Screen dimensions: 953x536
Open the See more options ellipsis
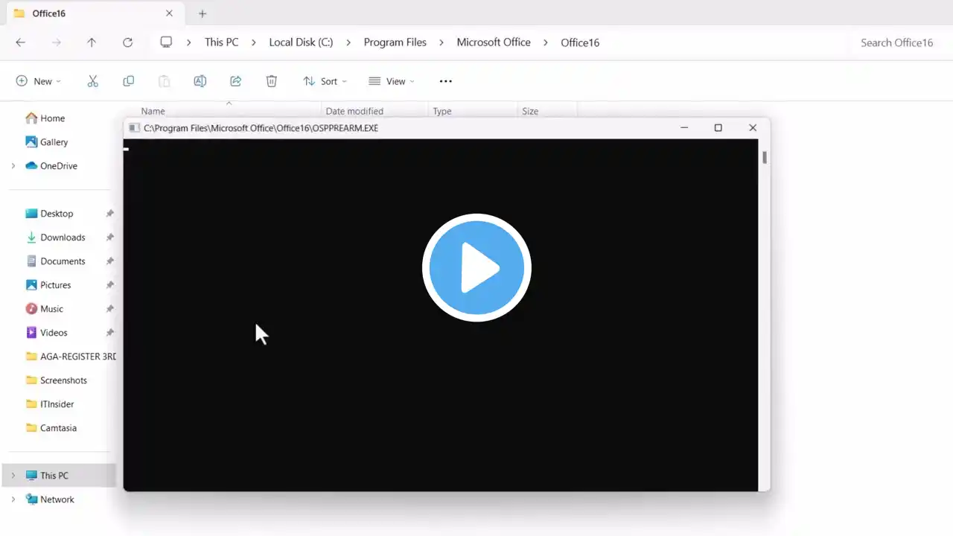pos(446,81)
